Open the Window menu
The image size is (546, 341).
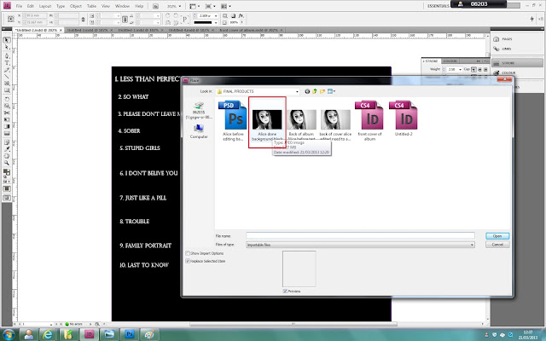pyautogui.click(x=122, y=6)
